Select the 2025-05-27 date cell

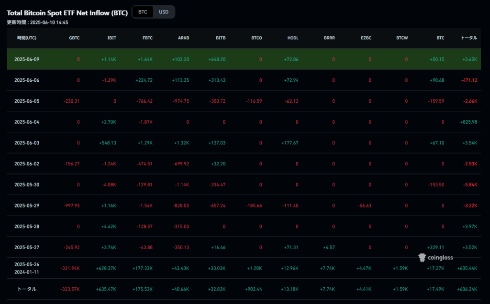(27, 248)
